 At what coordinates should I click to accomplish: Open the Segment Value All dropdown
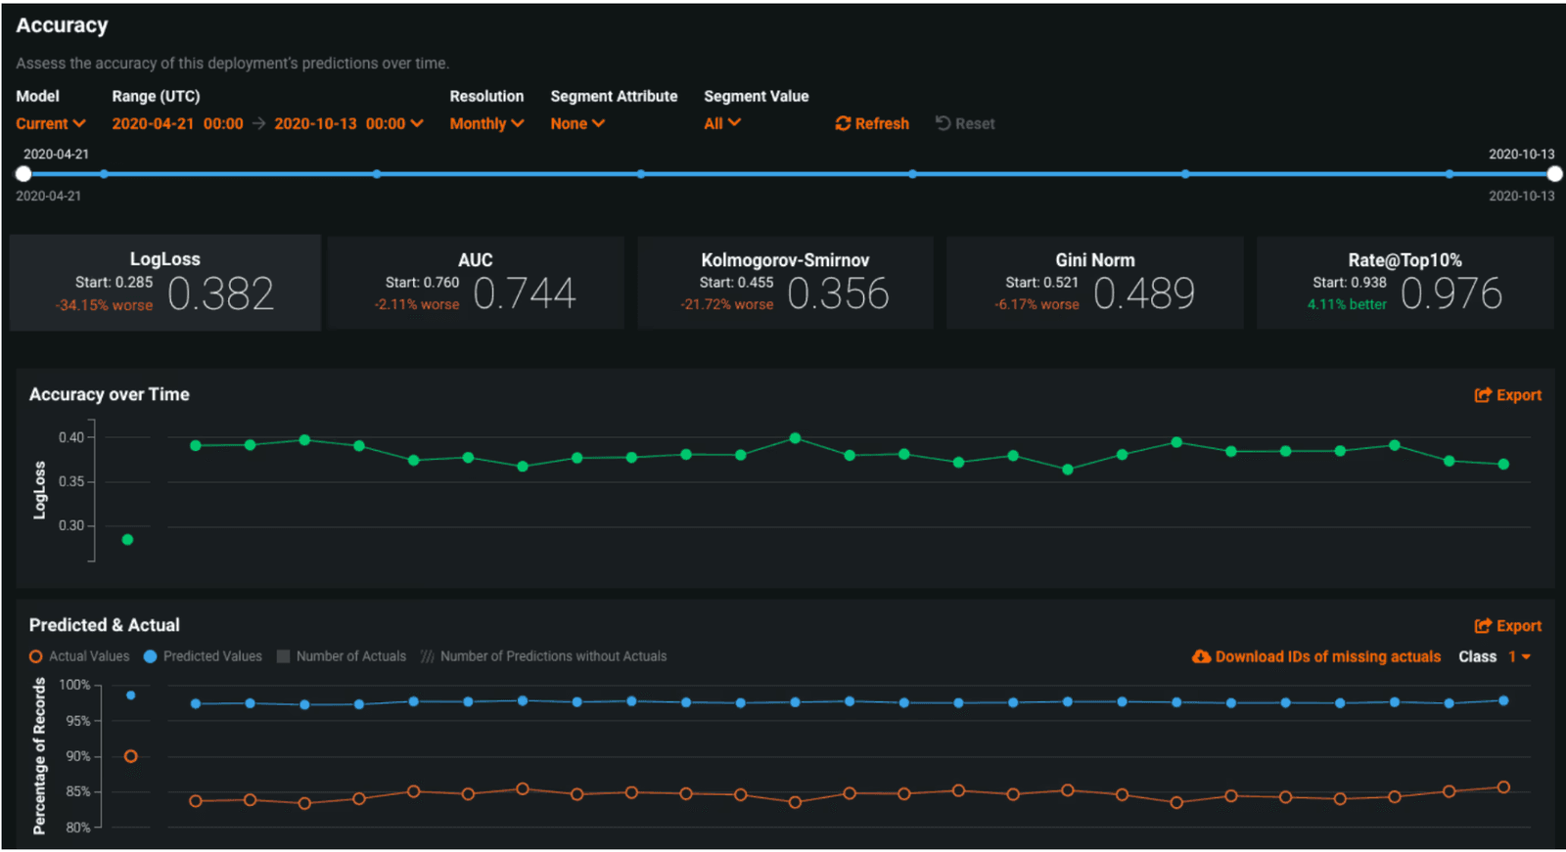point(722,123)
